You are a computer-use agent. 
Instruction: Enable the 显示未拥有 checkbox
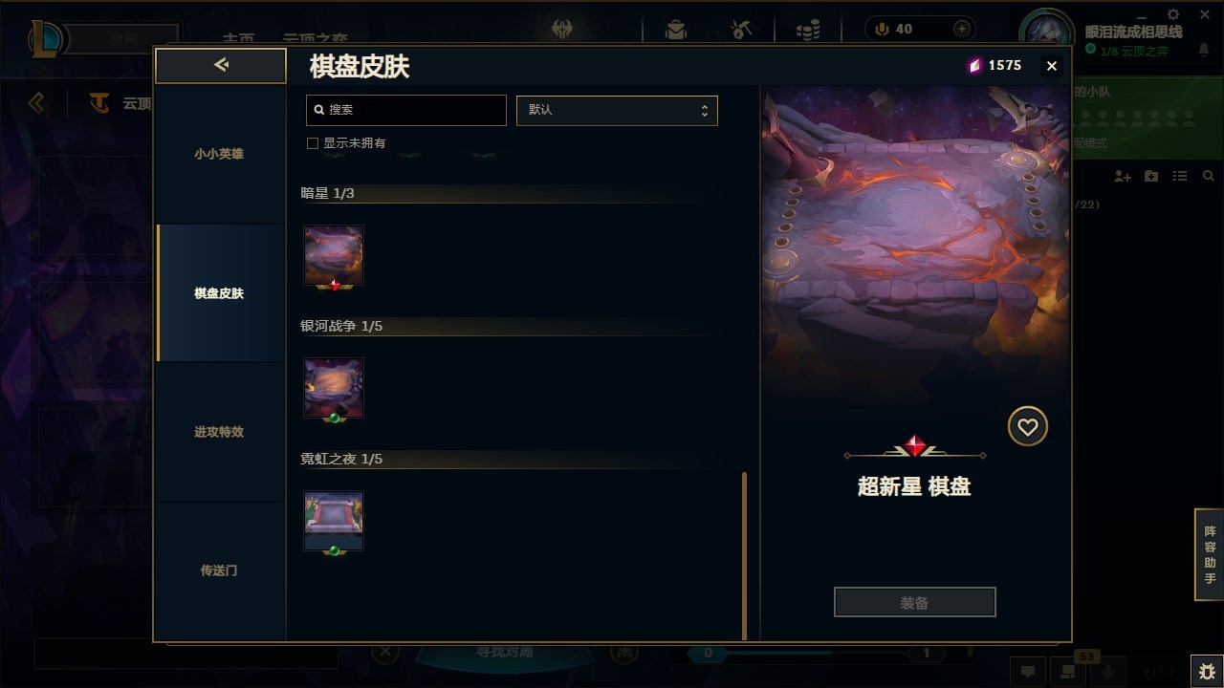click(312, 143)
